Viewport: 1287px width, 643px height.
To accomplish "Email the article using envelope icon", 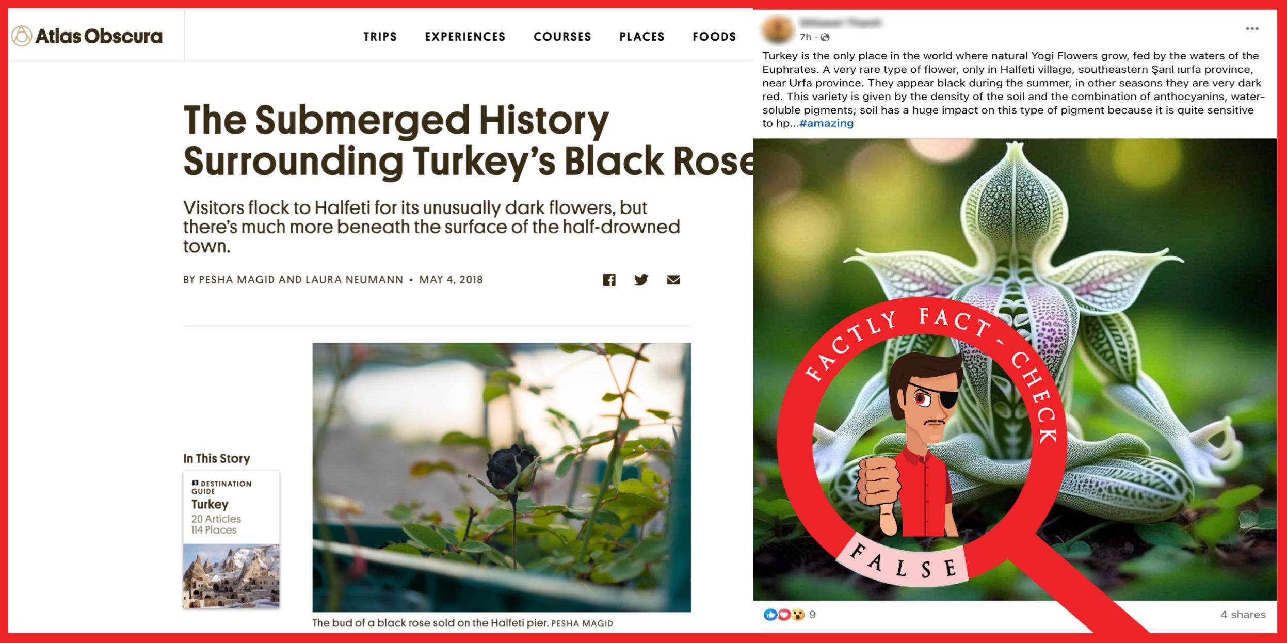I will pos(673,280).
